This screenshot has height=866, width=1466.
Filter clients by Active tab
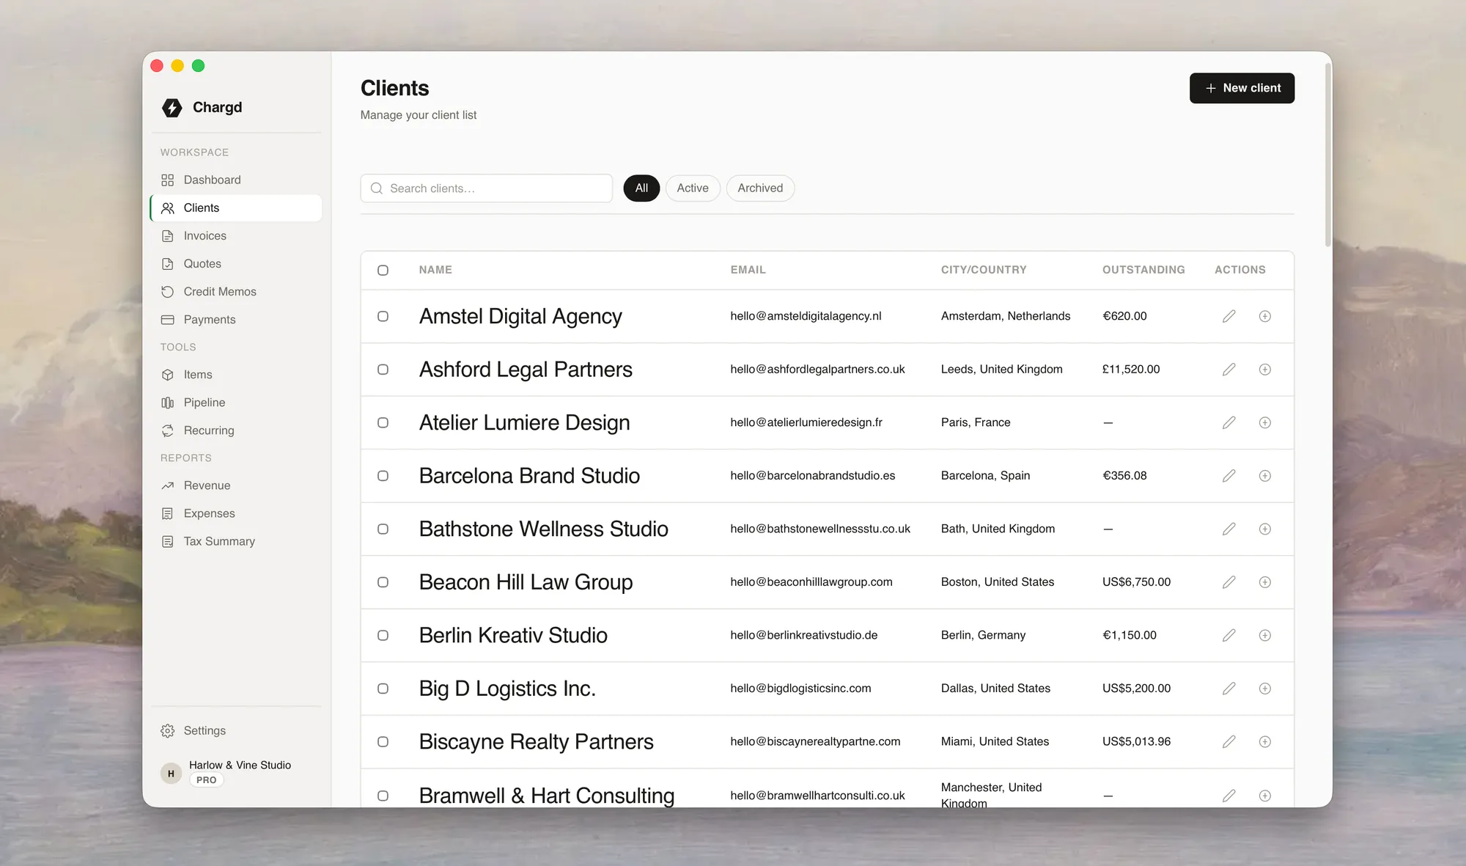[x=693, y=188]
